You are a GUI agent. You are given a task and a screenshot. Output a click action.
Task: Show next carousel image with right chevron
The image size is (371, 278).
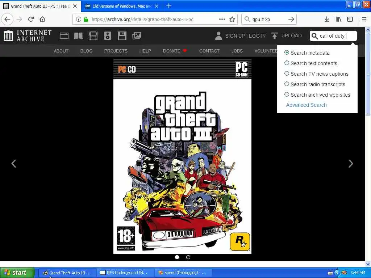[351, 163]
